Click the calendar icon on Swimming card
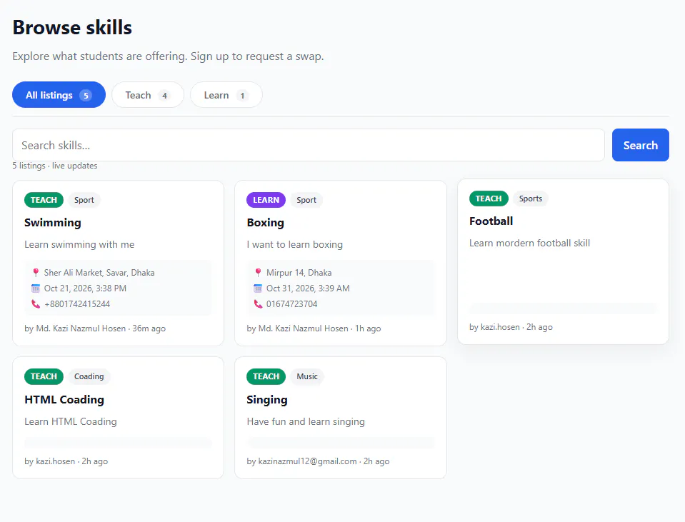Image resolution: width=685 pixels, height=522 pixels. [x=36, y=288]
